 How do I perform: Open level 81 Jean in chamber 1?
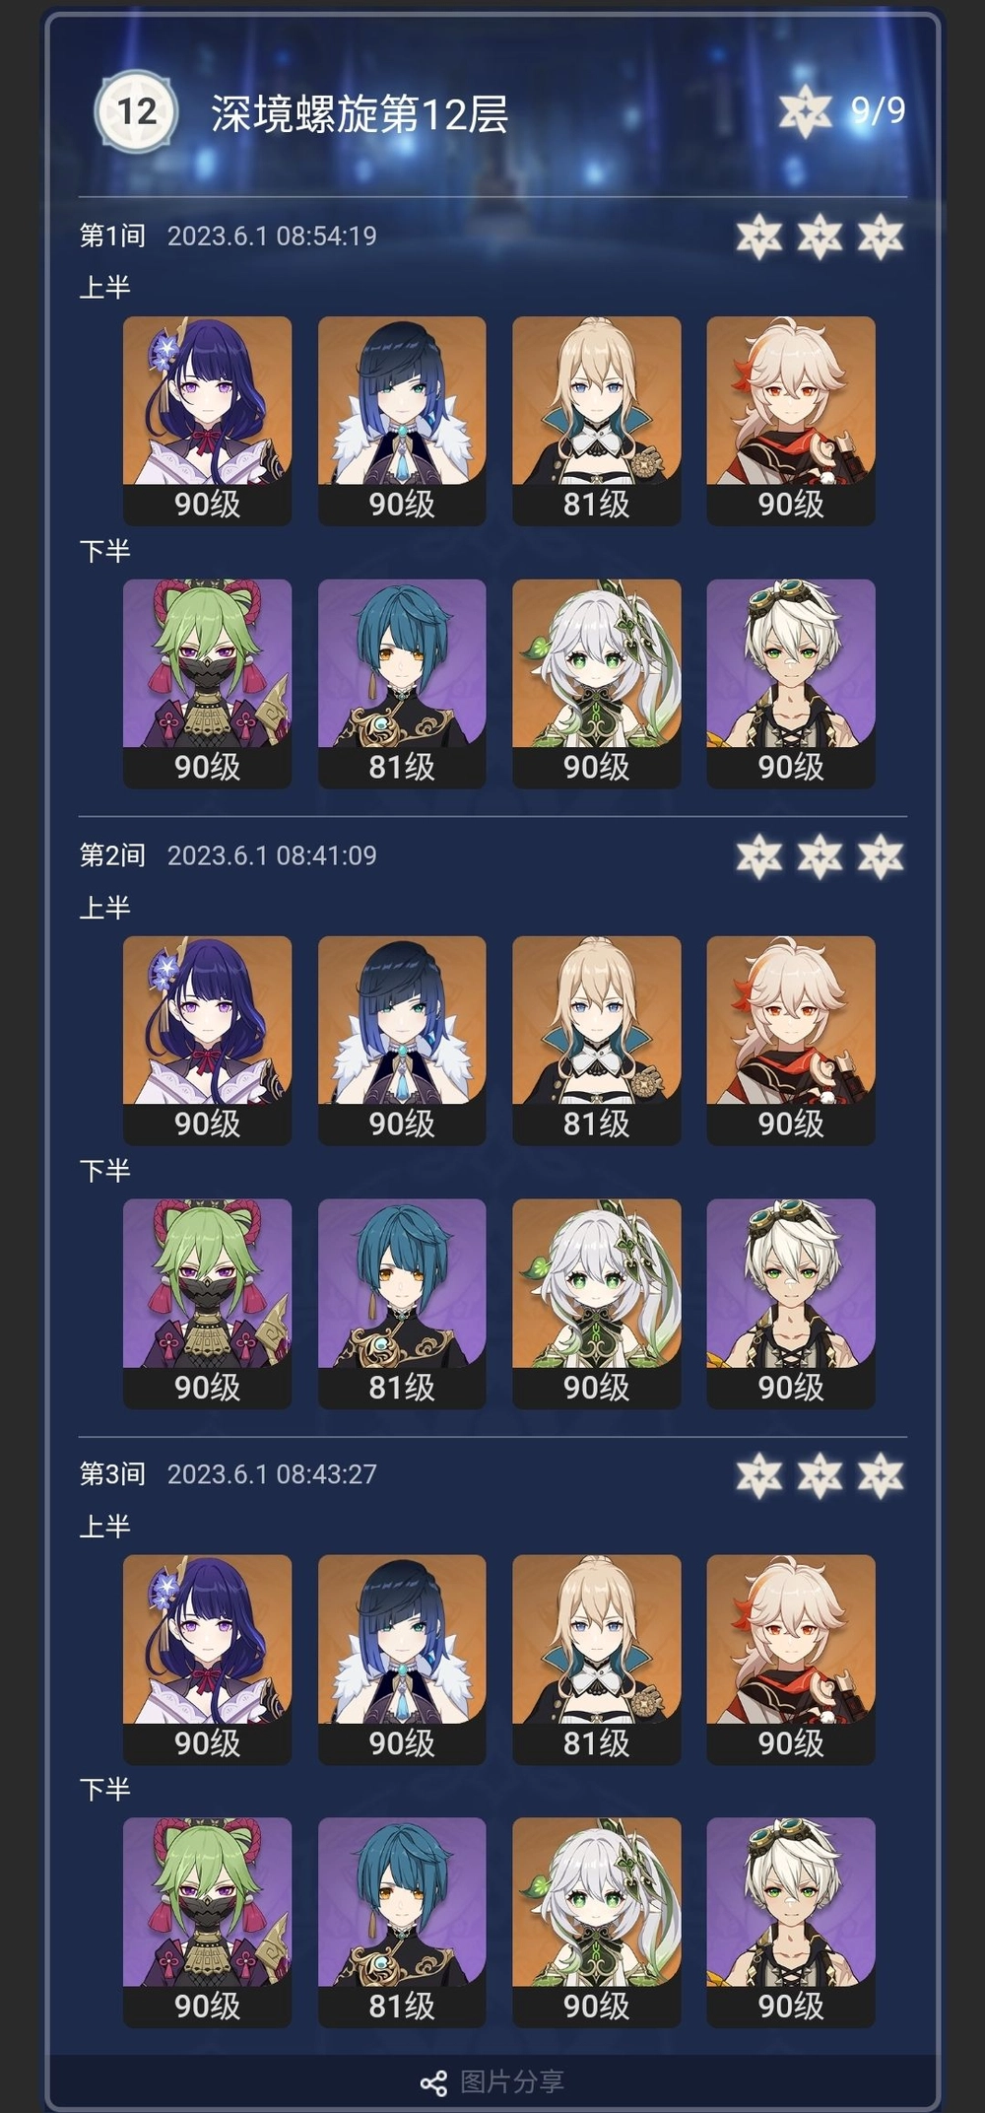pyautogui.click(x=597, y=421)
